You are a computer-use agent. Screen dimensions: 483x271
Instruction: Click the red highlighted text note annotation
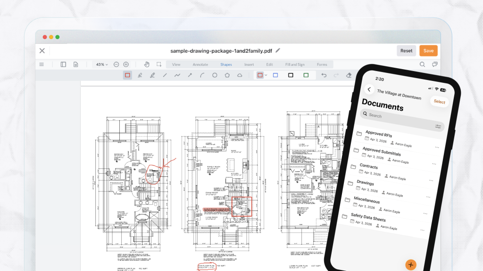coord(217,210)
